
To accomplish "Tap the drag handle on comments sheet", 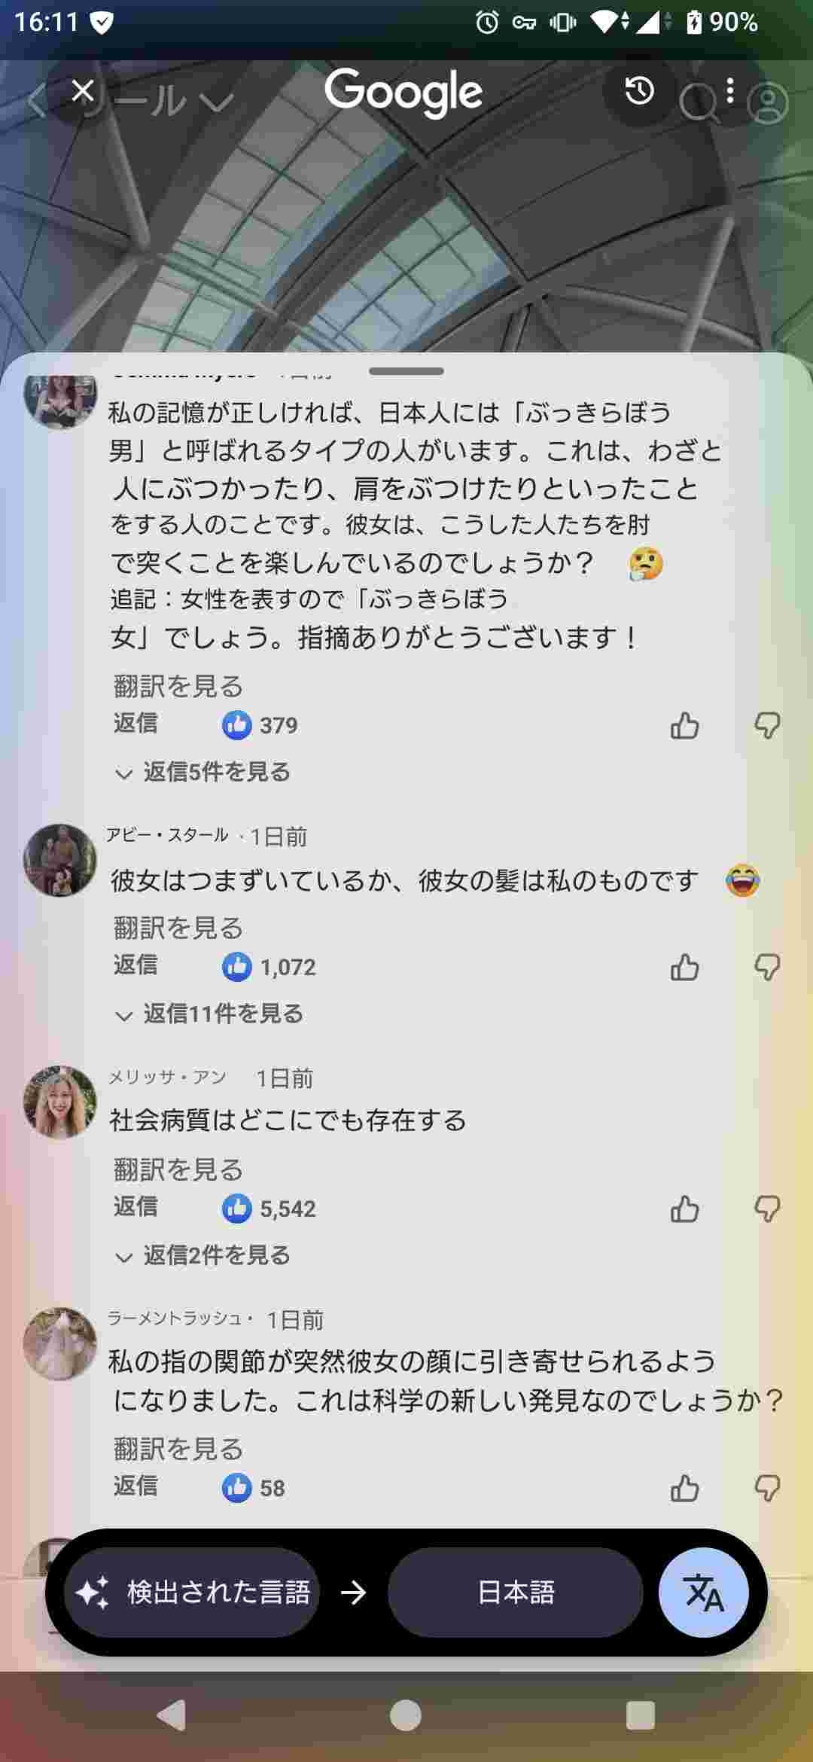I will tap(406, 370).
